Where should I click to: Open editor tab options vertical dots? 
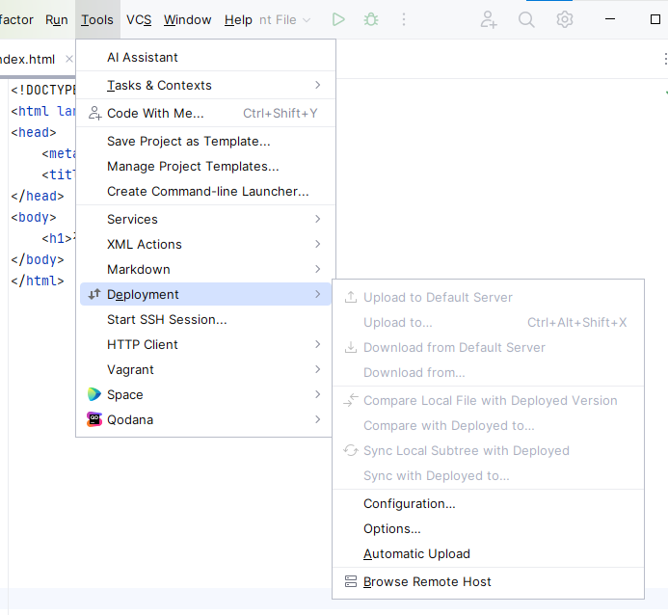point(664,59)
